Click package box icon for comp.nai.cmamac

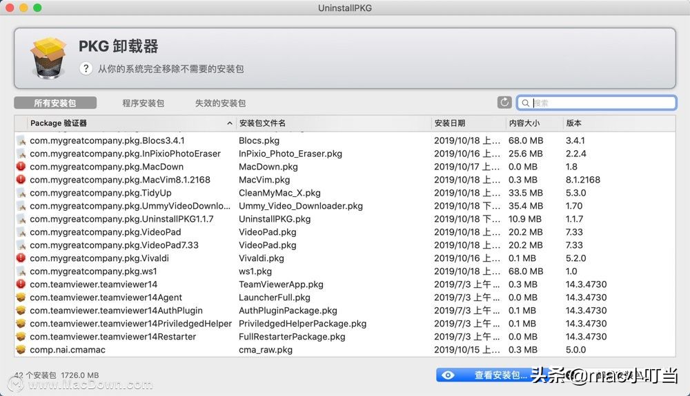pos(21,350)
